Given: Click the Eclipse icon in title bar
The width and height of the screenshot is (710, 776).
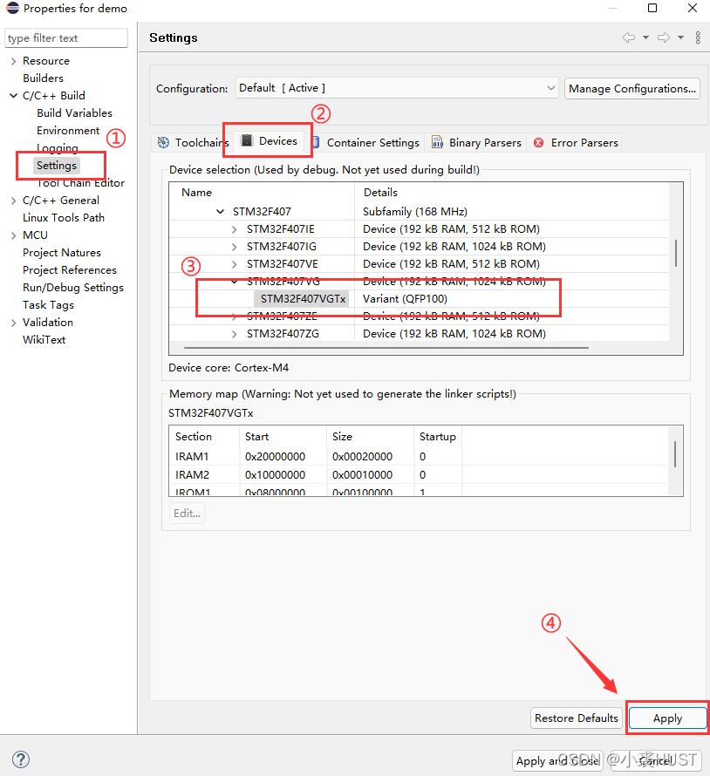Looking at the screenshot, I should (12, 8).
